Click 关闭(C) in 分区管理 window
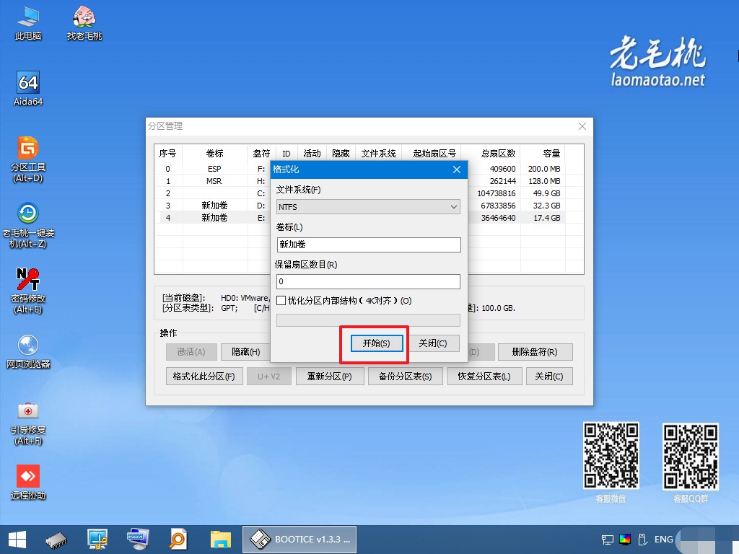Image resolution: width=739 pixels, height=554 pixels. click(549, 377)
